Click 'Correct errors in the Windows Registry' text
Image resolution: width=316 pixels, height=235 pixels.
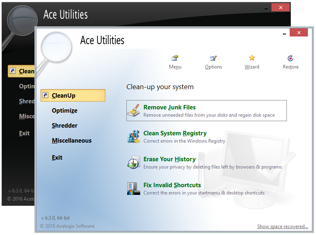coord(184,141)
